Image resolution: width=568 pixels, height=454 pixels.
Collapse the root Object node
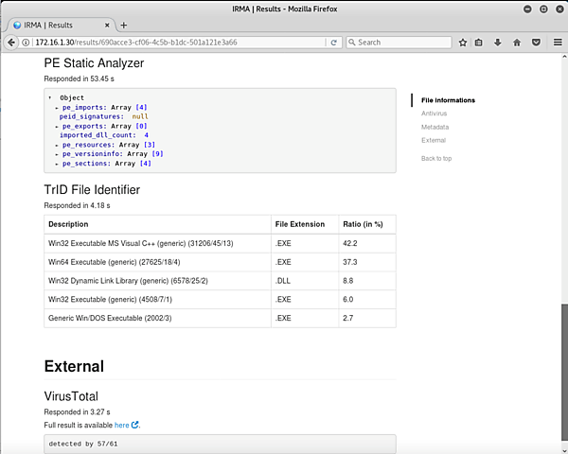coord(49,97)
